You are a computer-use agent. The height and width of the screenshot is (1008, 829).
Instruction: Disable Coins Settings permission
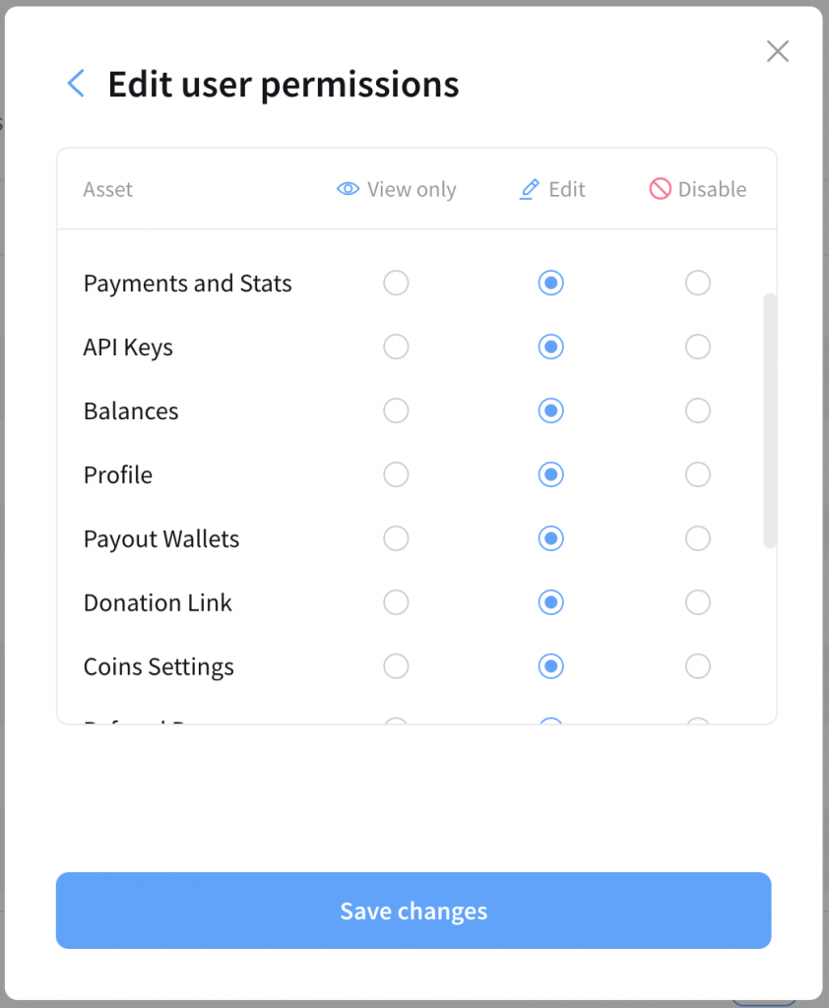click(698, 666)
